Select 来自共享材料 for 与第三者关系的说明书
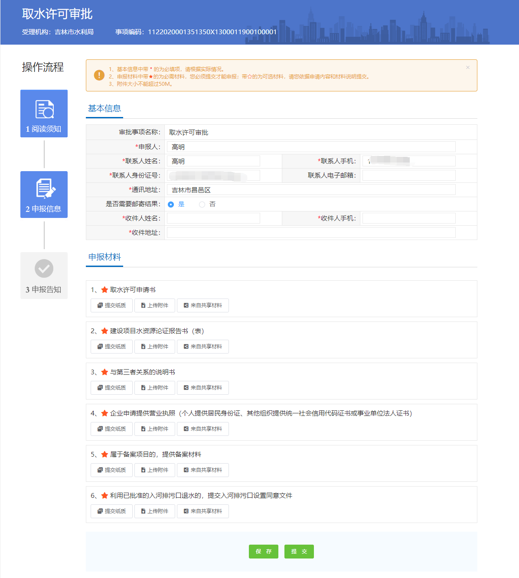This screenshot has height=578, width=519. coord(202,388)
